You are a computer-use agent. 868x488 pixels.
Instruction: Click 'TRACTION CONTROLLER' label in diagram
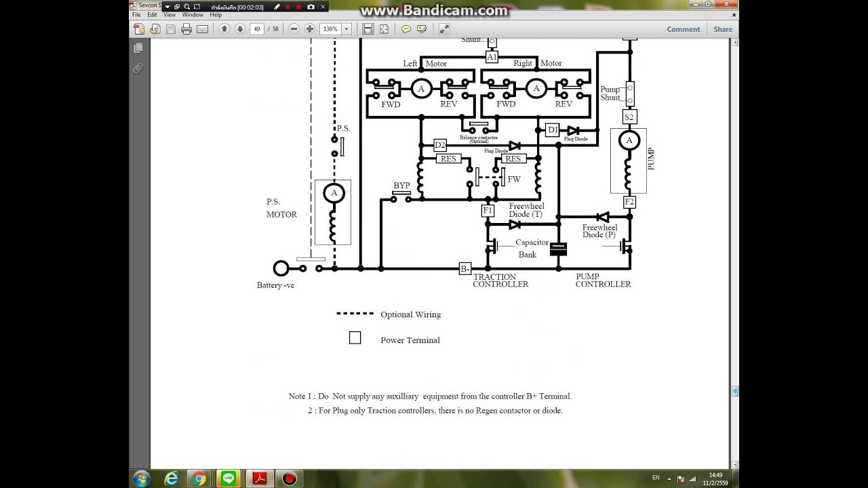(500, 281)
